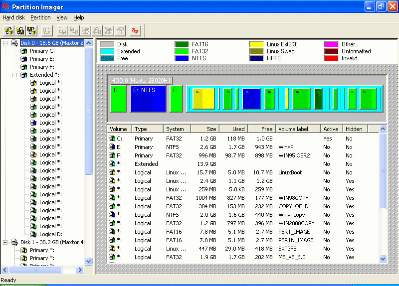Screen dimensions: 399x286
Task: Open the Help menu
Action: pyautogui.click(x=79, y=17)
